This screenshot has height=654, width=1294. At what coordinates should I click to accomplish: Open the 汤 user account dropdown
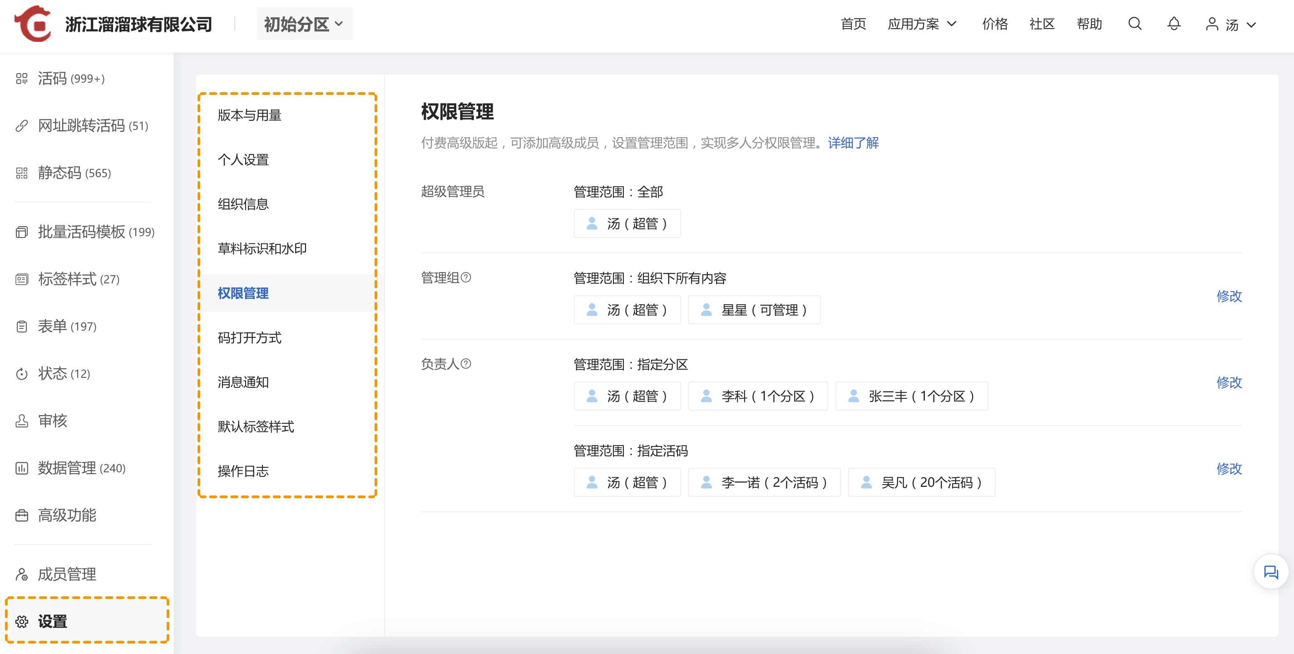[x=1231, y=24]
